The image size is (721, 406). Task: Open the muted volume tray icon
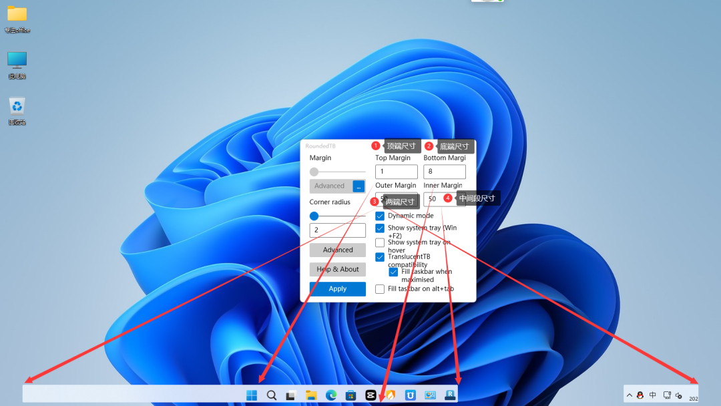click(x=679, y=395)
